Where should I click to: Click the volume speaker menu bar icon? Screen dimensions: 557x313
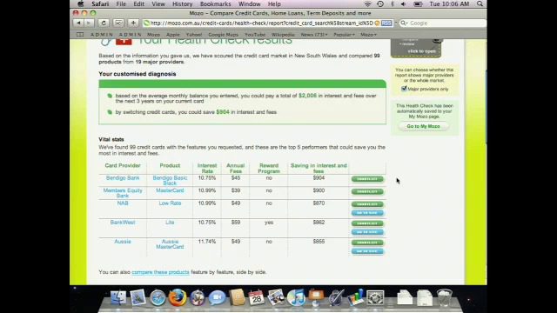click(x=403, y=3)
